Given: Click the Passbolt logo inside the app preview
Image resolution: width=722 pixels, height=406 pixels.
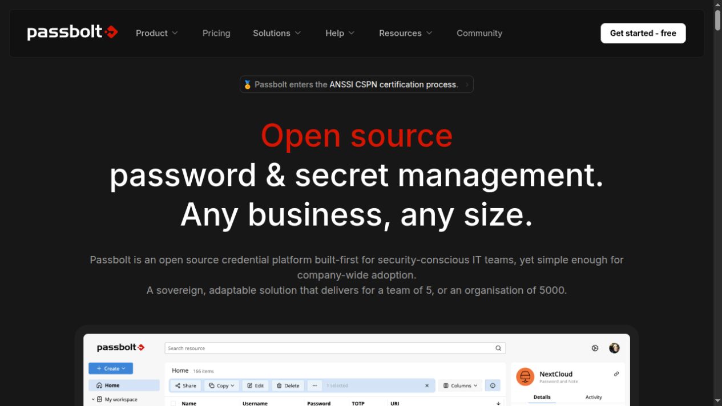Looking at the screenshot, I should (x=120, y=347).
